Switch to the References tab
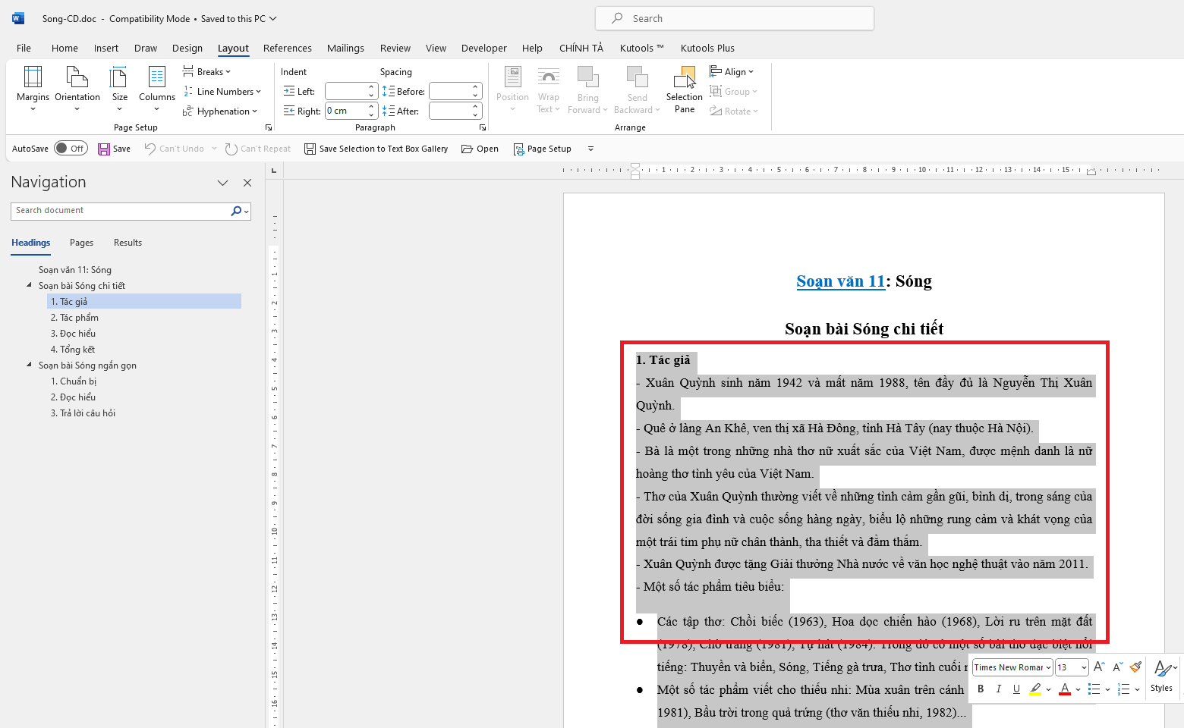This screenshot has height=728, width=1184. [x=288, y=48]
